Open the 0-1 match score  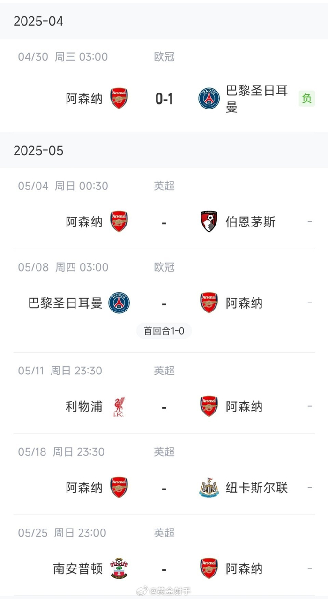(164, 99)
